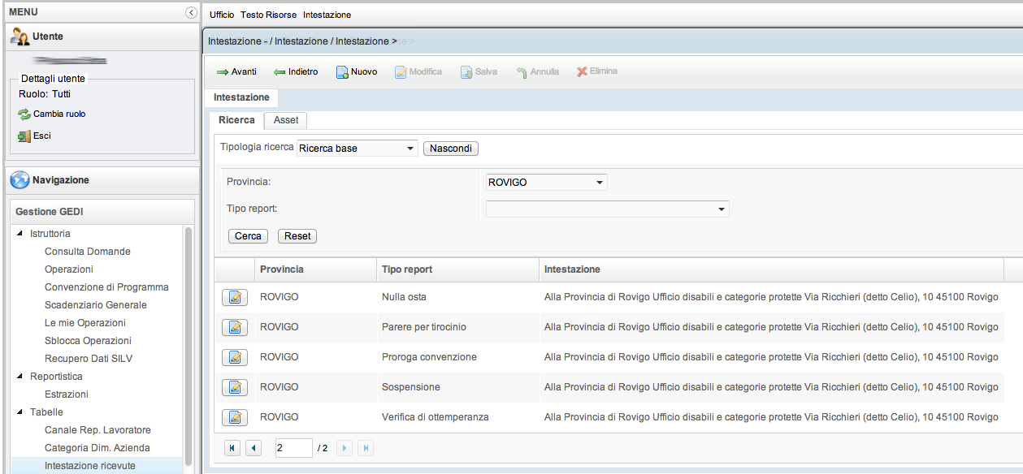Open edit for Verifica di ottemperanza row
The width and height of the screenshot is (1023, 474).
(x=235, y=418)
